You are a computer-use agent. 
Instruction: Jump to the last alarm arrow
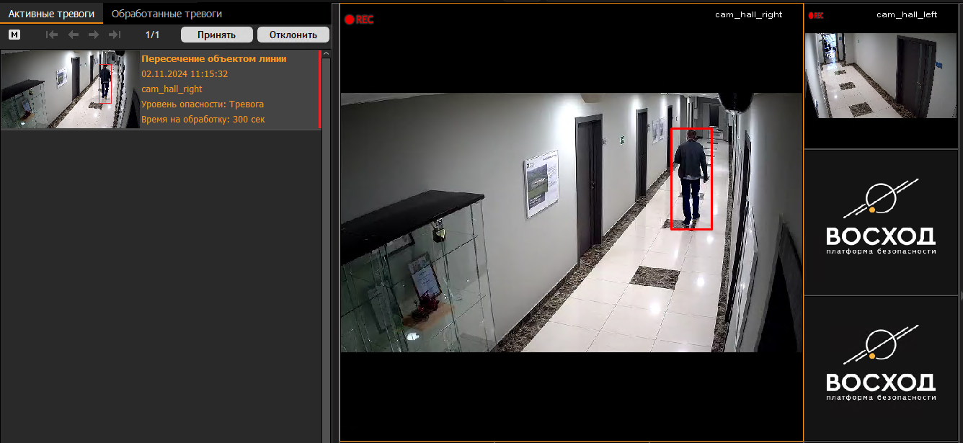(115, 35)
